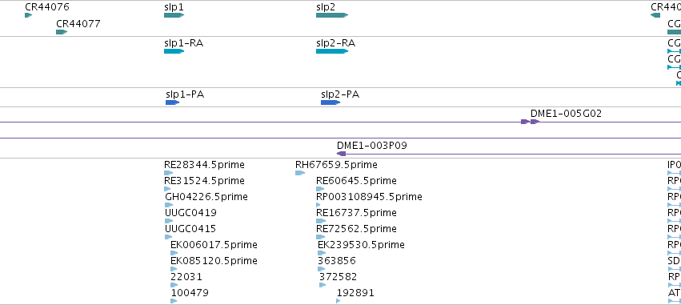Select the slp2 gene feature arrow

point(332,15)
